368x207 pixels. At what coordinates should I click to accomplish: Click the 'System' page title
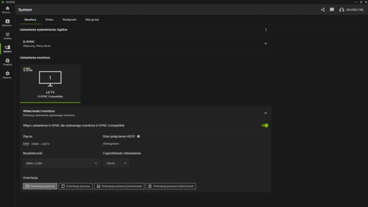[25, 10]
